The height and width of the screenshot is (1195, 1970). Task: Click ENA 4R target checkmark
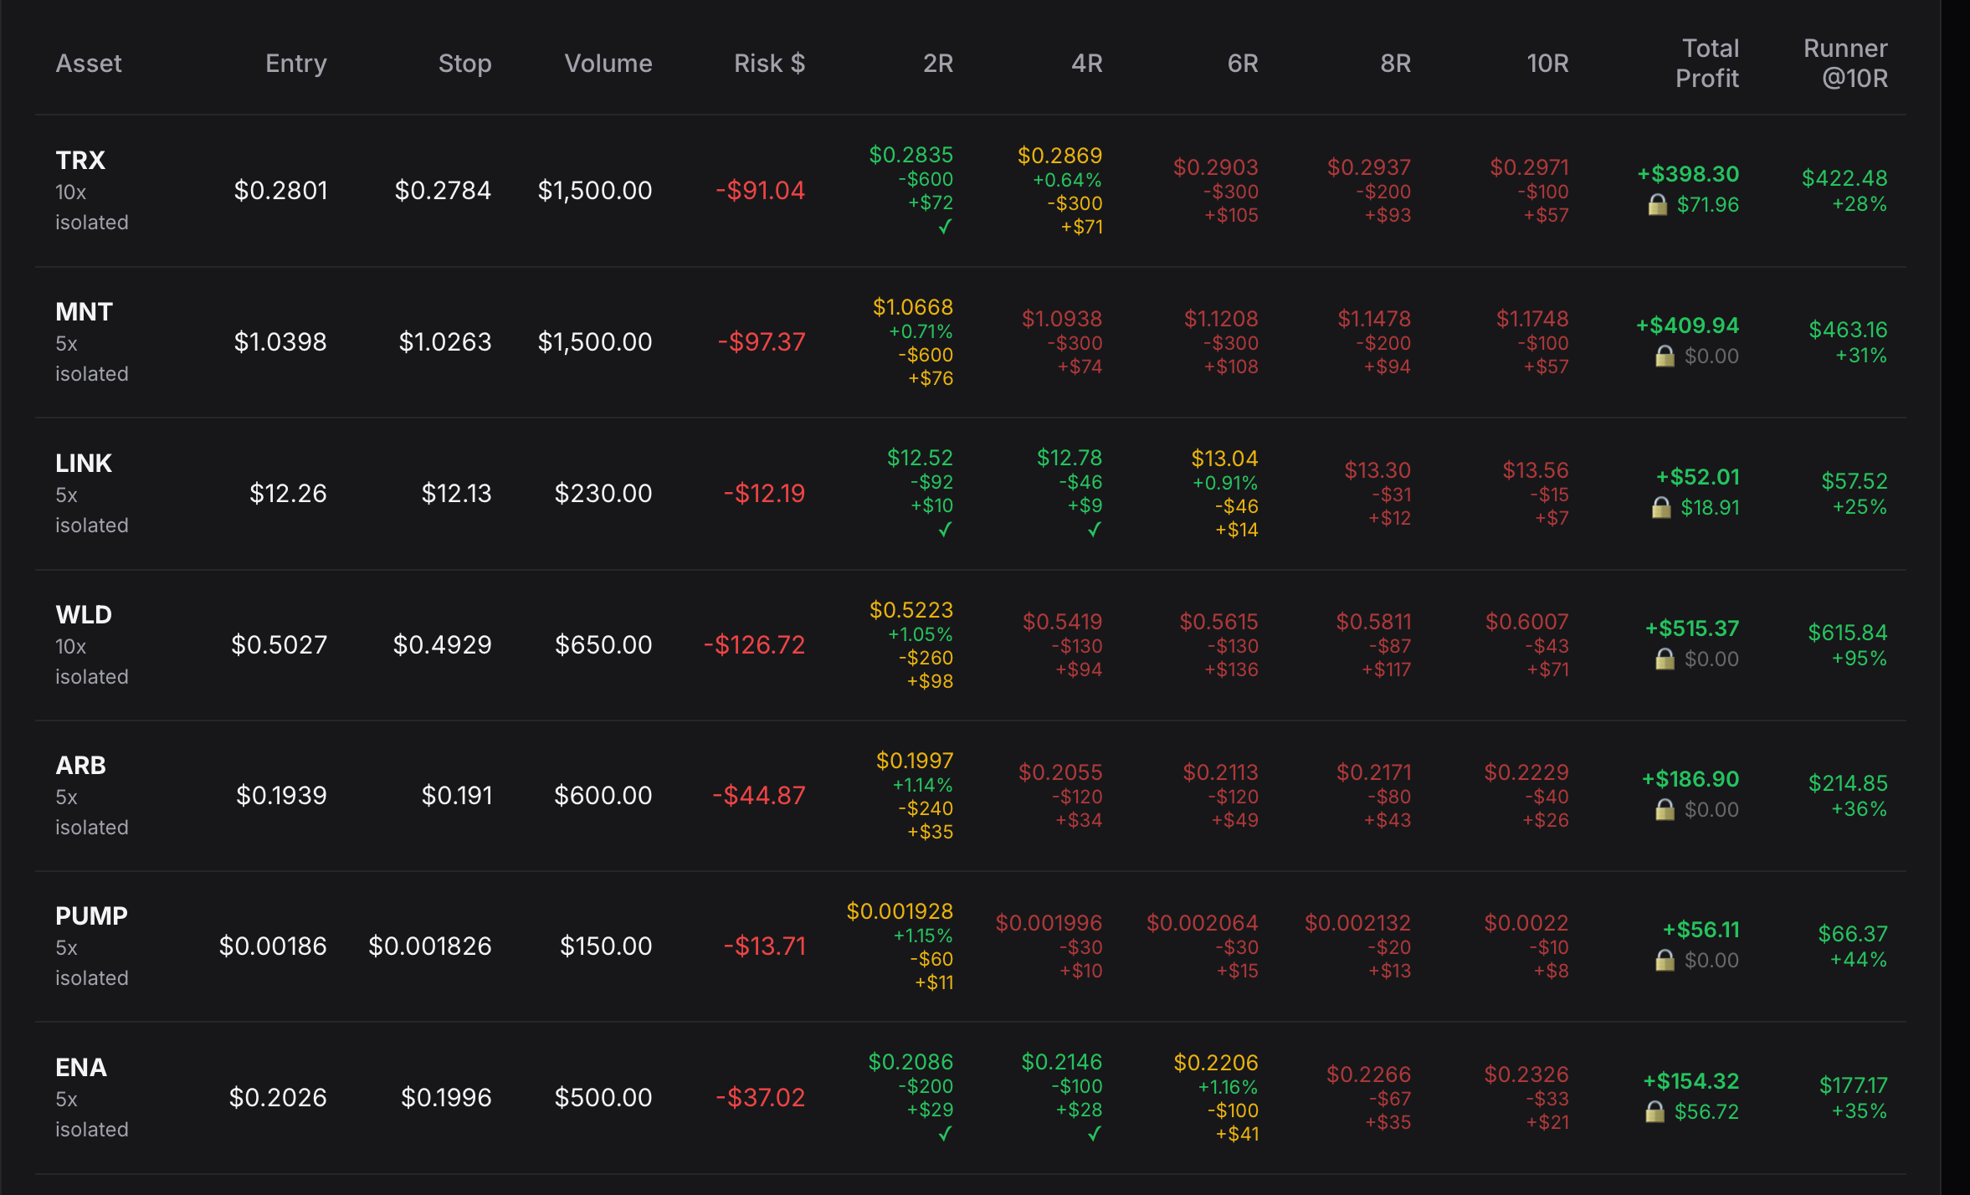[1094, 1134]
